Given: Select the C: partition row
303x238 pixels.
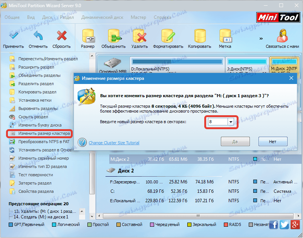Looking at the screenshot, I should point(204,191).
